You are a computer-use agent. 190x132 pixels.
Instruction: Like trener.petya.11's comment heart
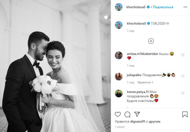click(183, 93)
